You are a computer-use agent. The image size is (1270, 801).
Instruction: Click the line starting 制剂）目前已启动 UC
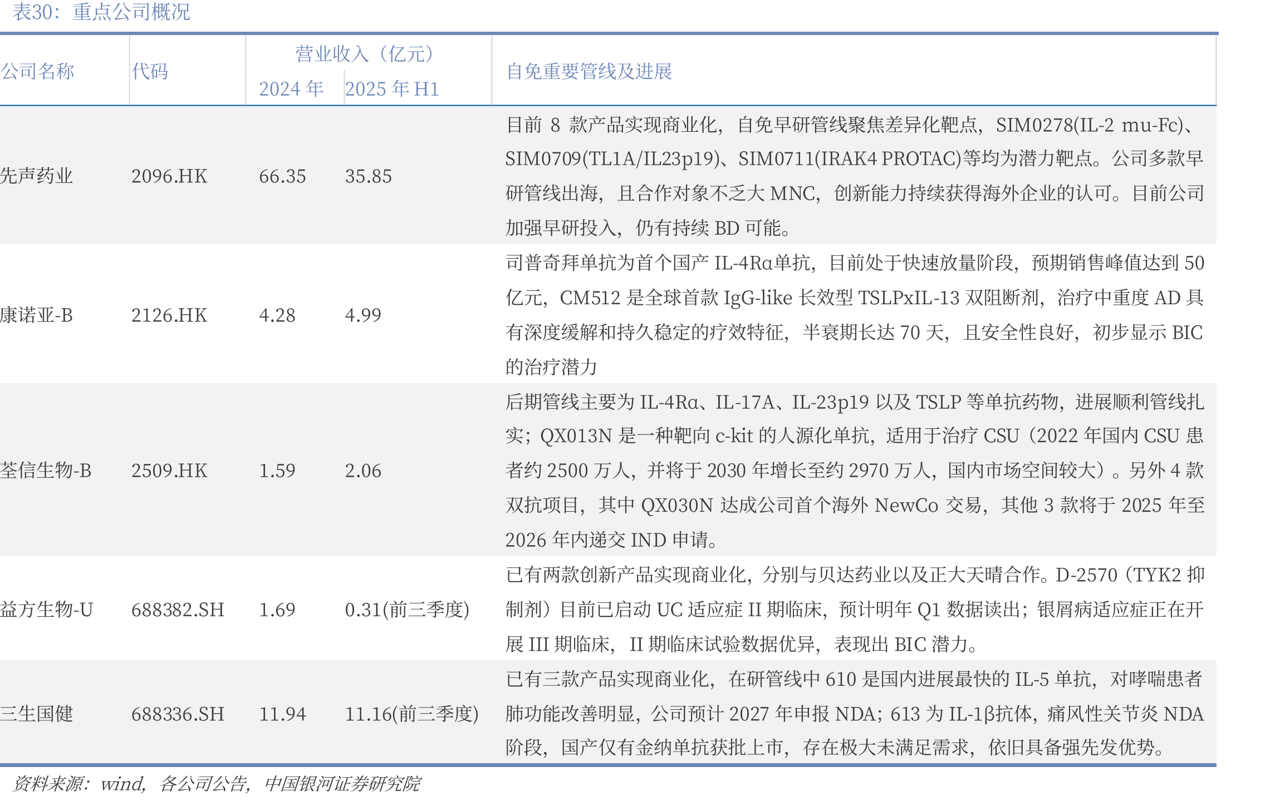855,610
